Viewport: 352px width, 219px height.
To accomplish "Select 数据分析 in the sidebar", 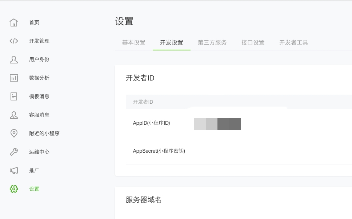I will click(39, 78).
